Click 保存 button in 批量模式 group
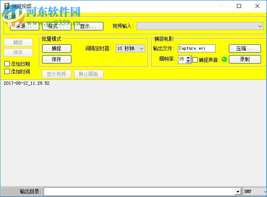Image resolution: width=267 pixels, height=197 pixels. point(57,59)
